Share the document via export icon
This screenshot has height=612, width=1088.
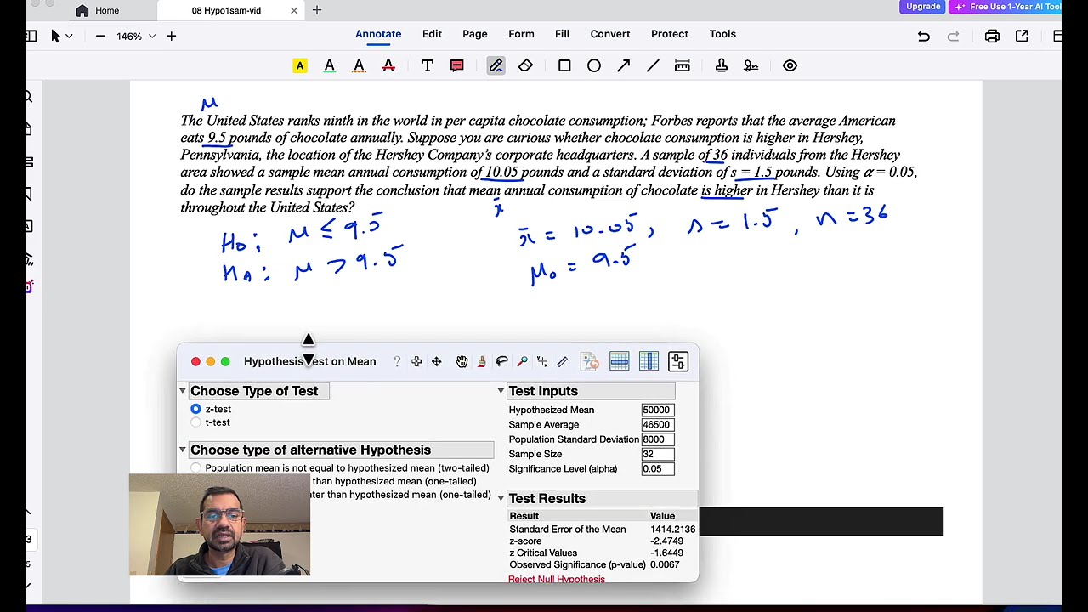(x=1022, y=36)
